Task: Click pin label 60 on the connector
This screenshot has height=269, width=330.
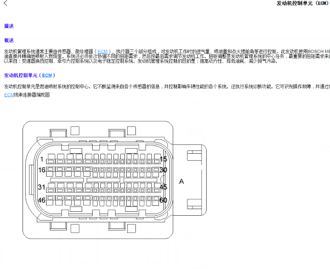Action: (163, 200)
